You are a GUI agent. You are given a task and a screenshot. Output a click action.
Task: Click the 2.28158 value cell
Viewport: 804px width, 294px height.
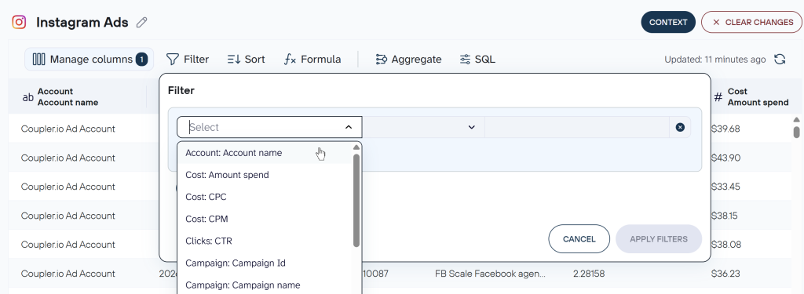589,274
